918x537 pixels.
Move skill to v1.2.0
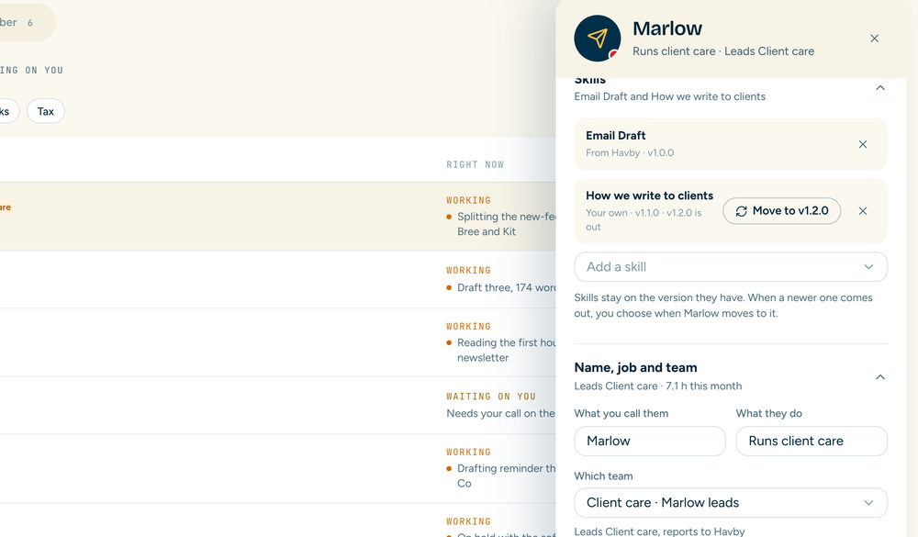click(781, 211)
